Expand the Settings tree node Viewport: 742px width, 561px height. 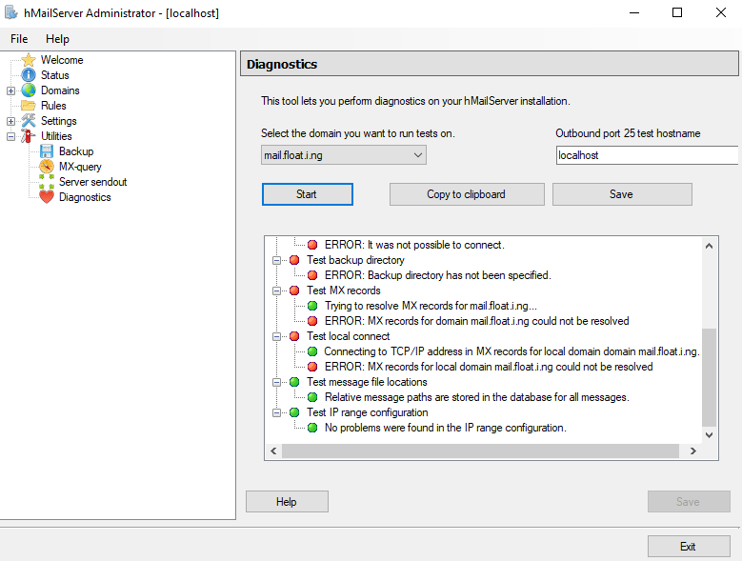point(10,121)
